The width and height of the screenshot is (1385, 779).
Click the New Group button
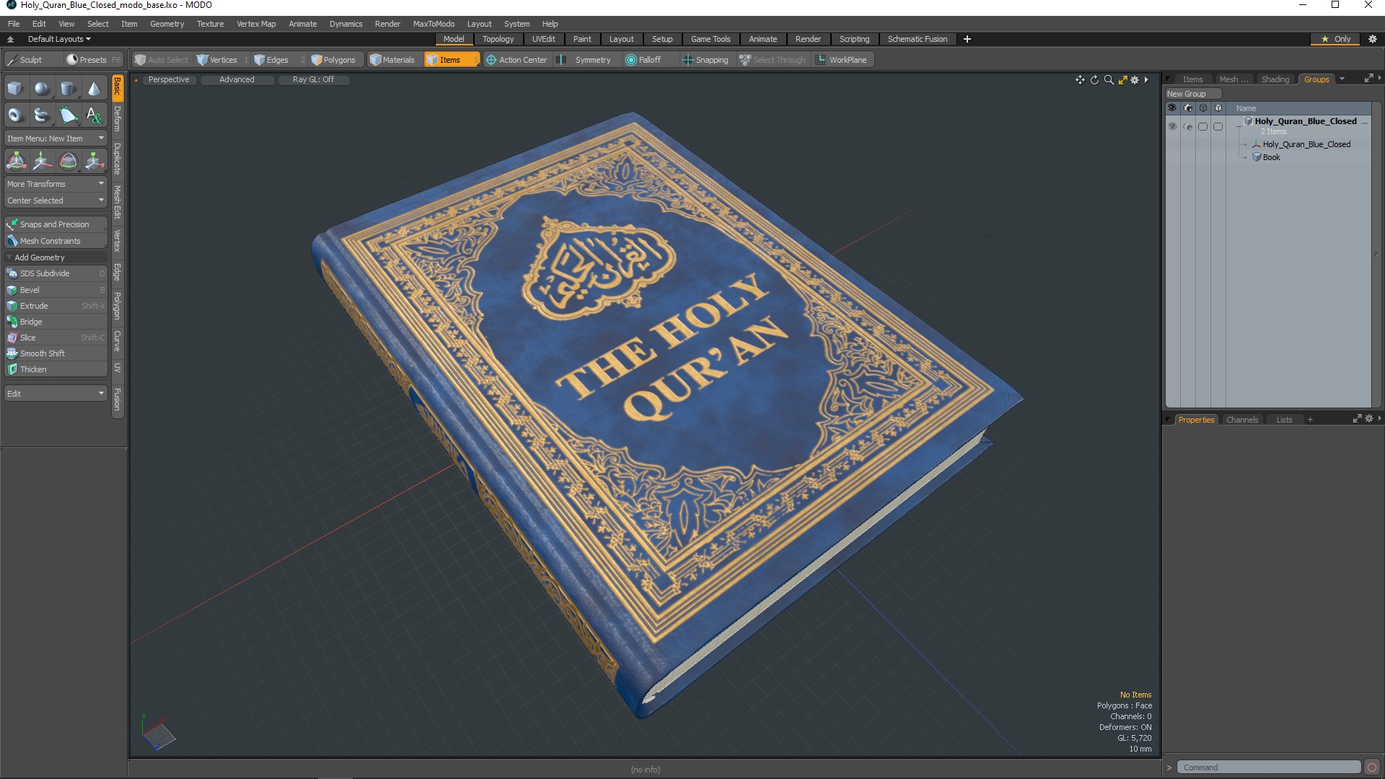coord(1192,94)
